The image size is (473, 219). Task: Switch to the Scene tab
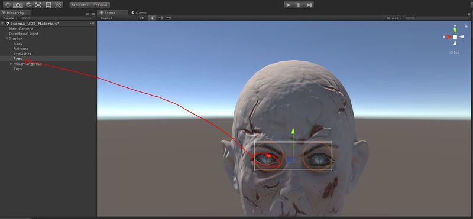pos(112,13)
